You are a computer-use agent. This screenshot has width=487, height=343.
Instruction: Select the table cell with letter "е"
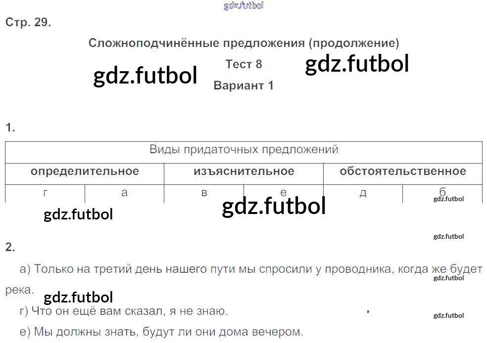(x=283, y=193)
